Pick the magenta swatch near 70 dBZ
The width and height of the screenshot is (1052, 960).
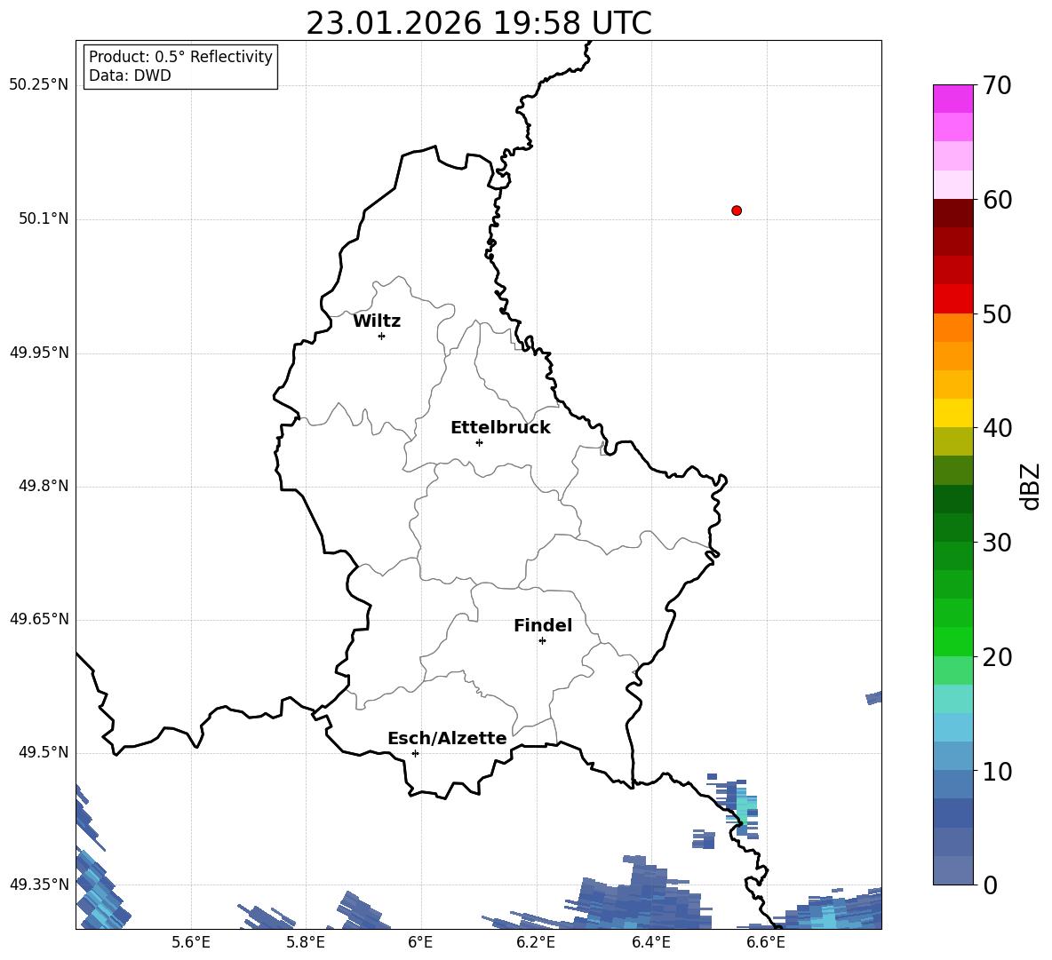(x=952, y=99)
